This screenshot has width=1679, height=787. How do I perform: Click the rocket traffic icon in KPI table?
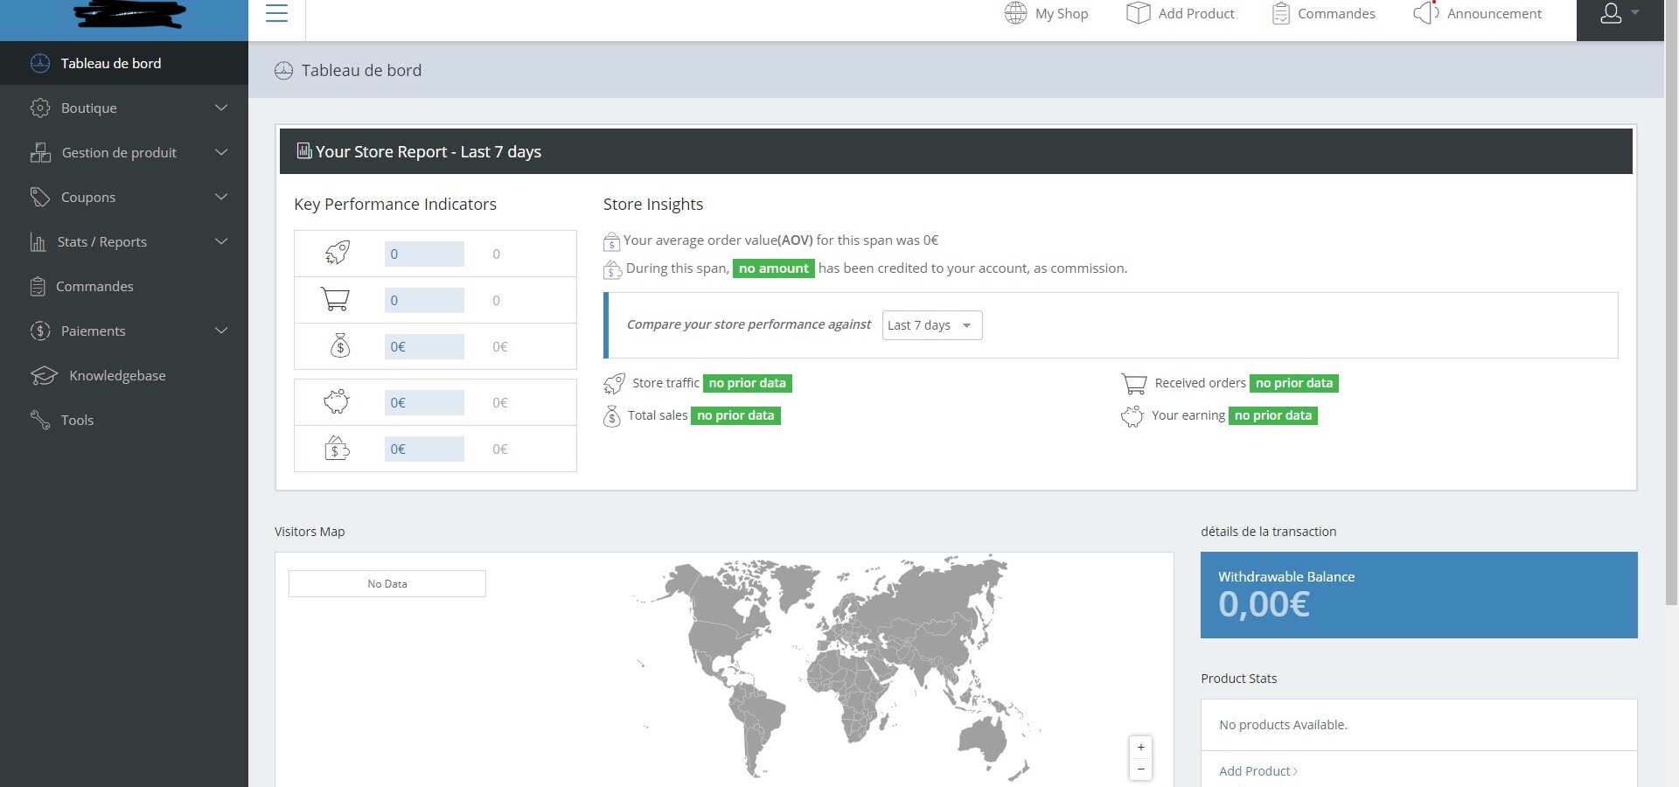pos(338,253)
